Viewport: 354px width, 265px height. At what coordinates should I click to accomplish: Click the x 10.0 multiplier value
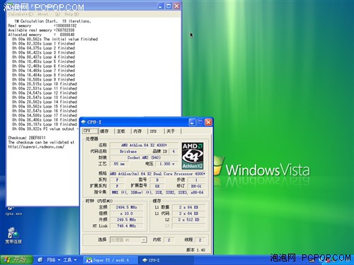(126, 213)
